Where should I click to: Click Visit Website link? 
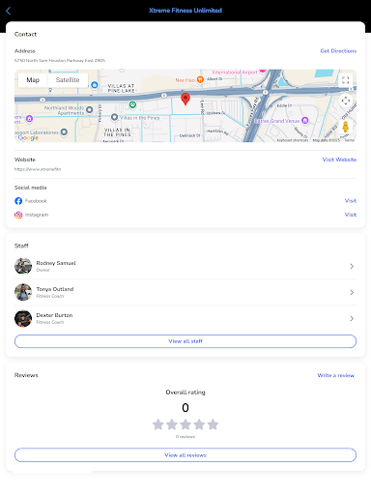click(339, 160)
